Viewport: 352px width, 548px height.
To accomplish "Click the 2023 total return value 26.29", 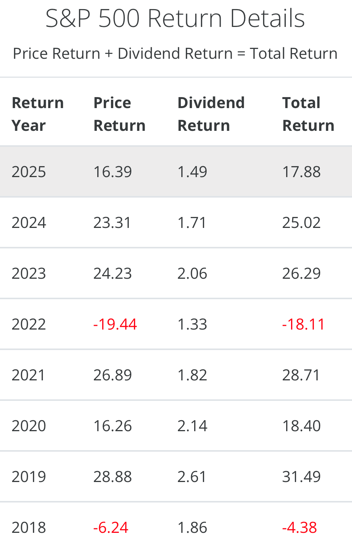I will (301, 273).
